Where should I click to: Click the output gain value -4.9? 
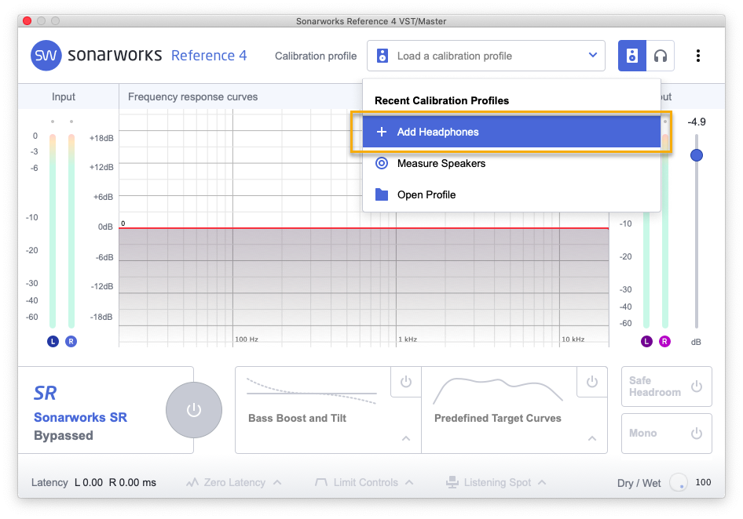pyautogui.click(x=696, y=122)
